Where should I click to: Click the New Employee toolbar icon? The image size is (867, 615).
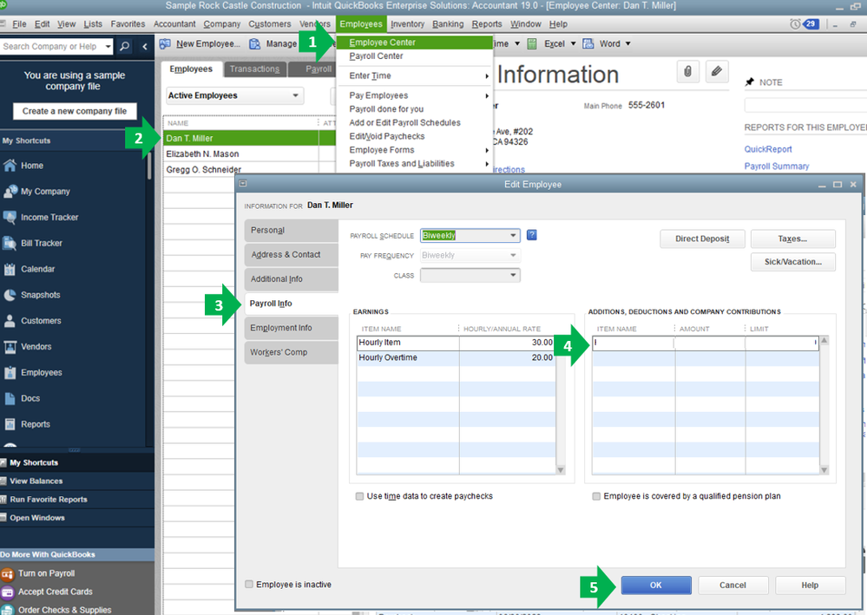(x=165, y=43)
